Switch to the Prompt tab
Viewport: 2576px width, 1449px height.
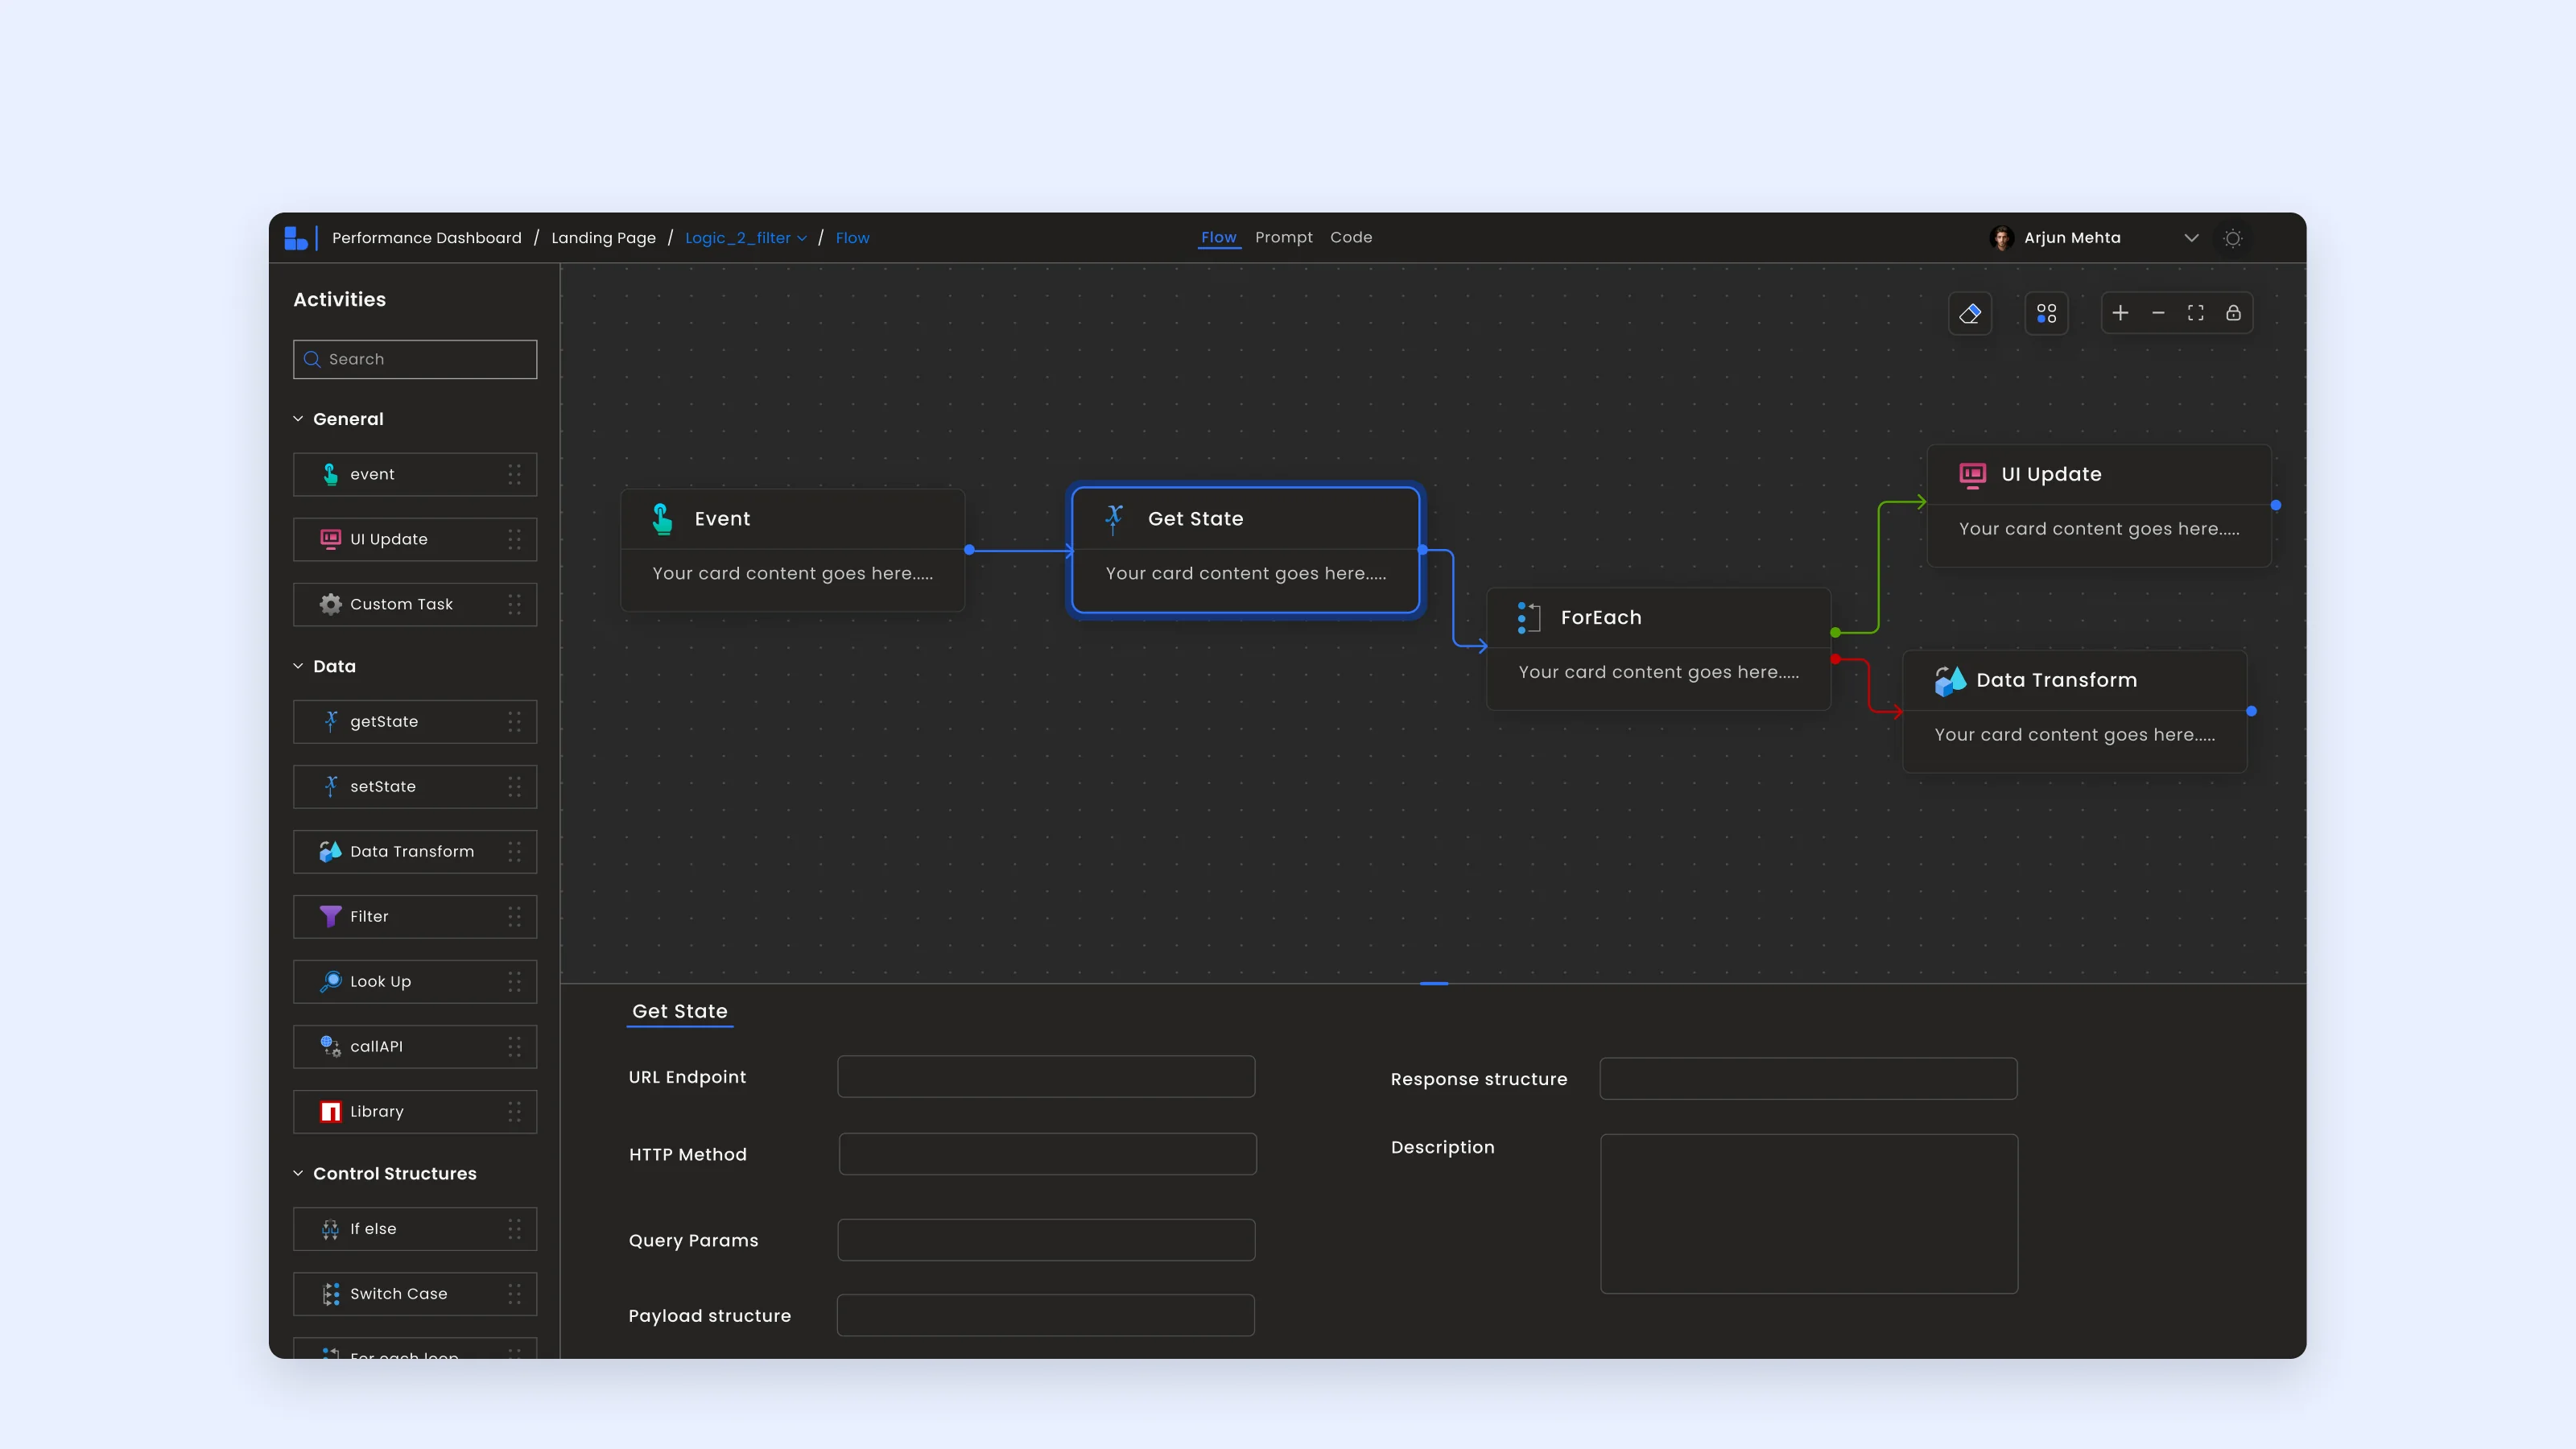(1283, 237)
